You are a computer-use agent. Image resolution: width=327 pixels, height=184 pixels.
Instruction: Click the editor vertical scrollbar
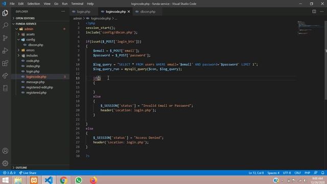coord(325,60)
